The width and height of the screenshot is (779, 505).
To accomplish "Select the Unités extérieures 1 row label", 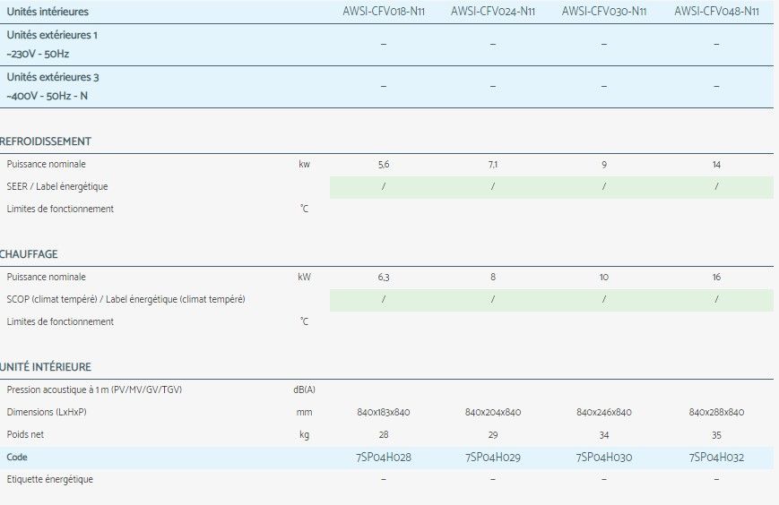I will tap(52, 34).
